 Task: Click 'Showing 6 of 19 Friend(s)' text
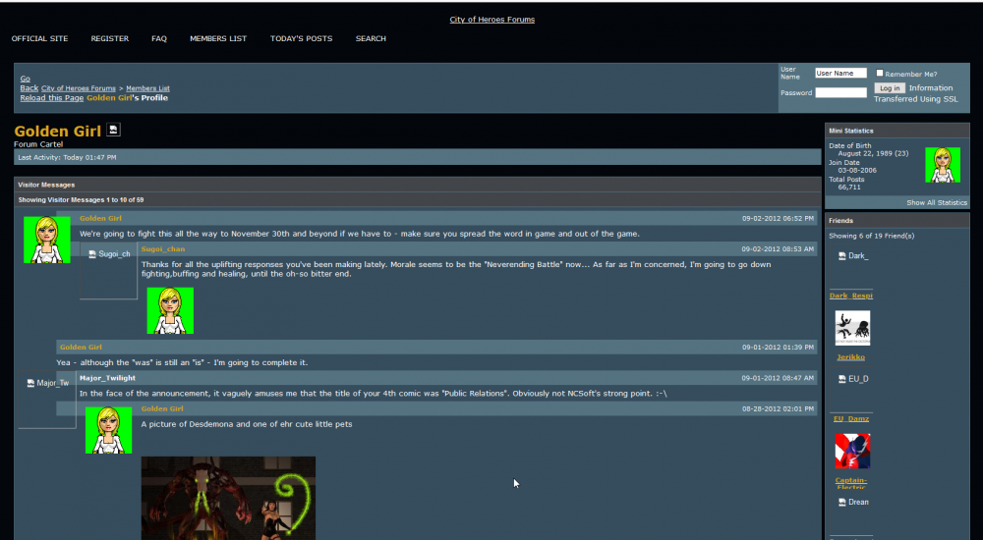[x=871, y=237]
